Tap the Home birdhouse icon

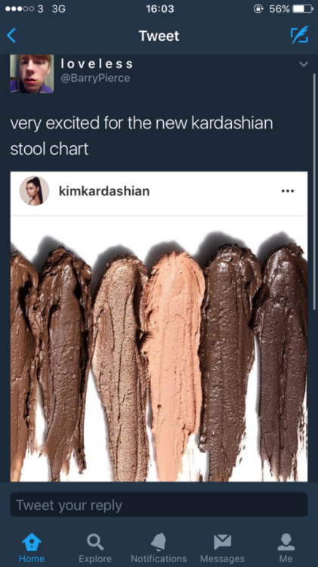point(32,542)
